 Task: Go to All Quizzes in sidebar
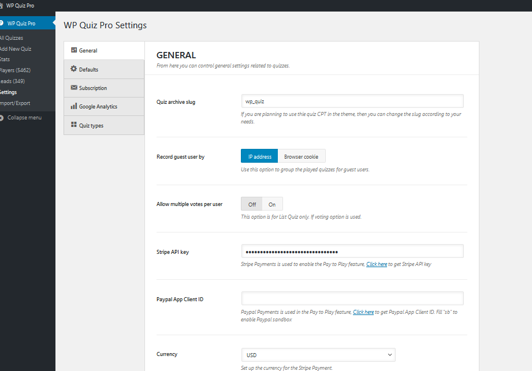click(12, 38)
